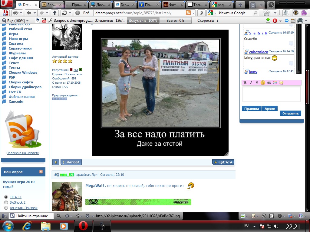Open the demotivator image in the post

click(x=160, y=93)
